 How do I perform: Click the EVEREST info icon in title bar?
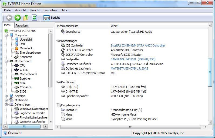[4, 4]
